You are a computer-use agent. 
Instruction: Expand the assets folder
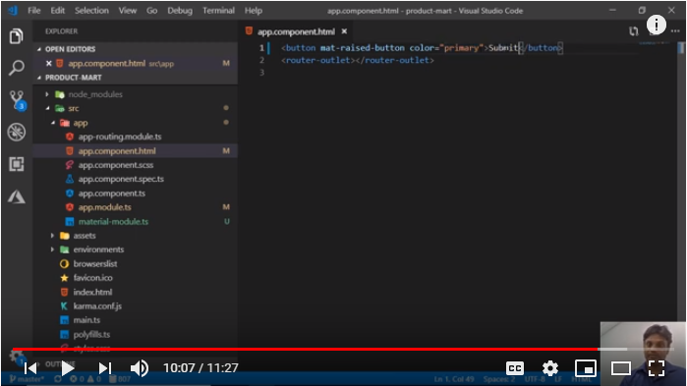click(x=52, y=236)
